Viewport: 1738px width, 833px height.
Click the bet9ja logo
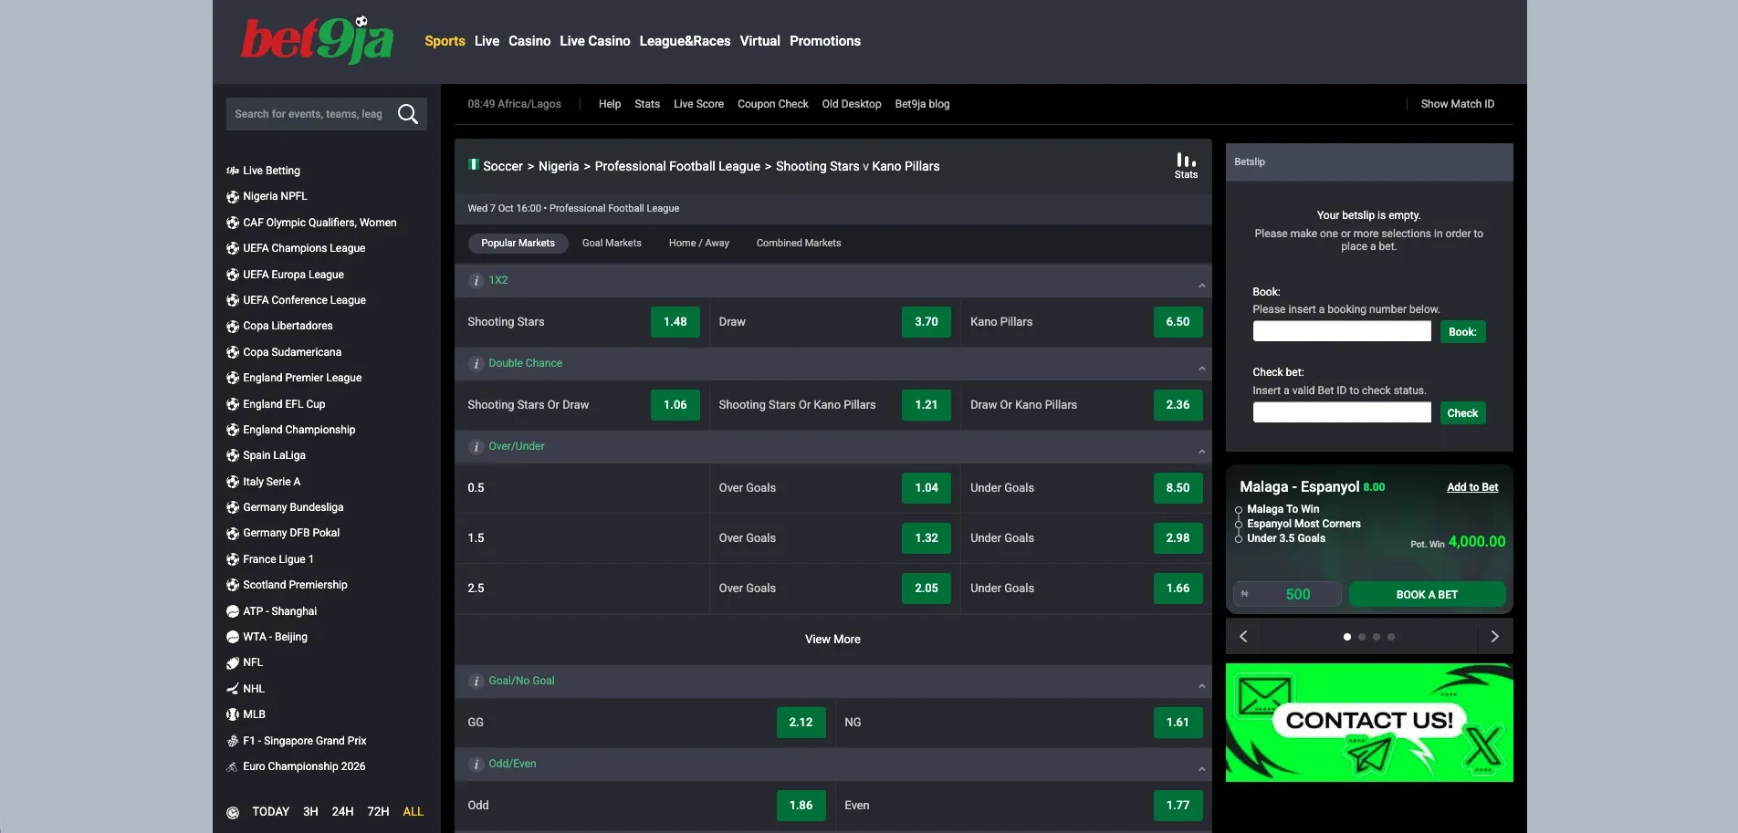click(x=317, y=40)
